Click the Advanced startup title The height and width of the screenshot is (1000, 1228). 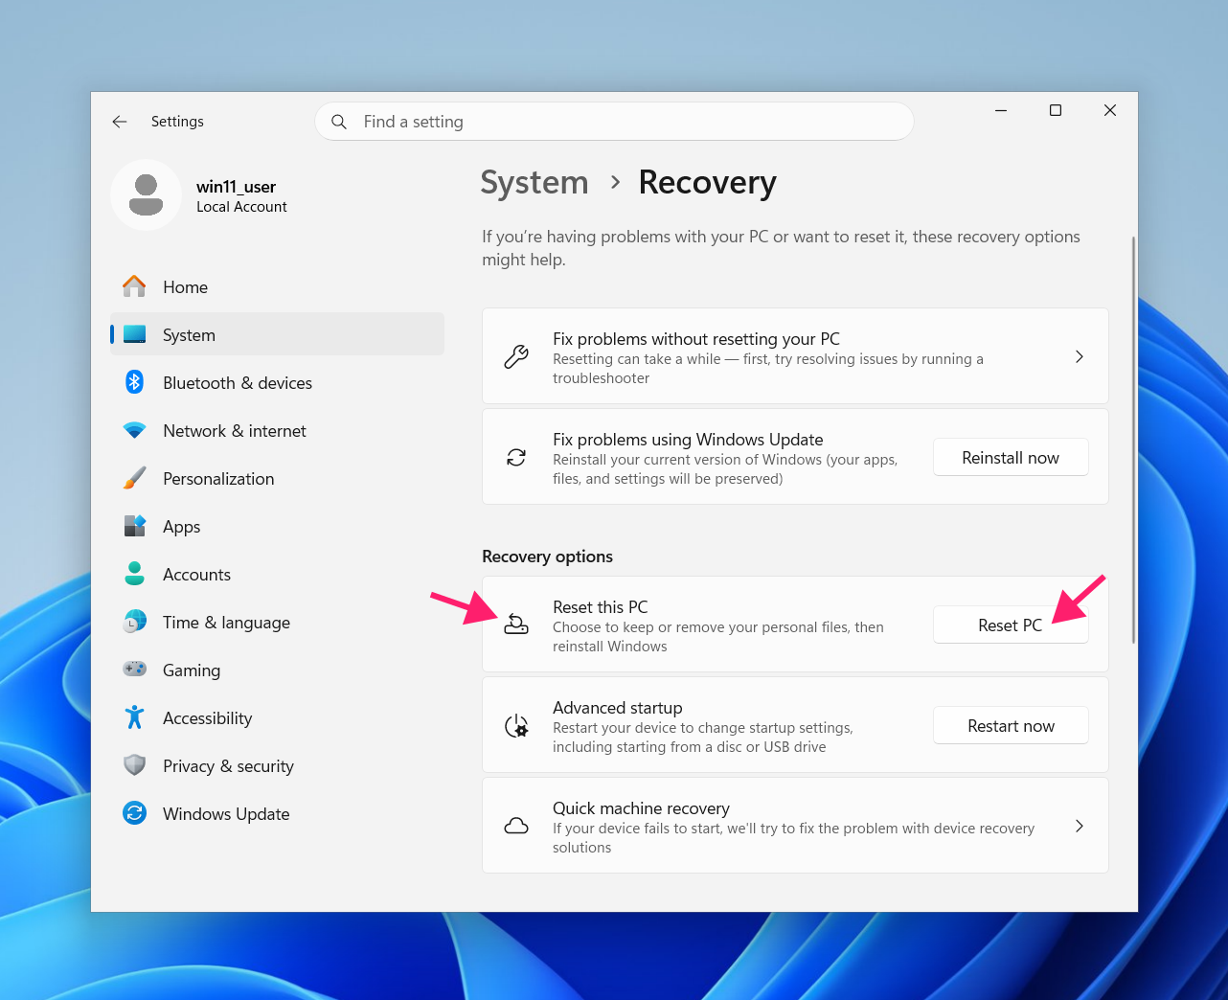(618, 708)
